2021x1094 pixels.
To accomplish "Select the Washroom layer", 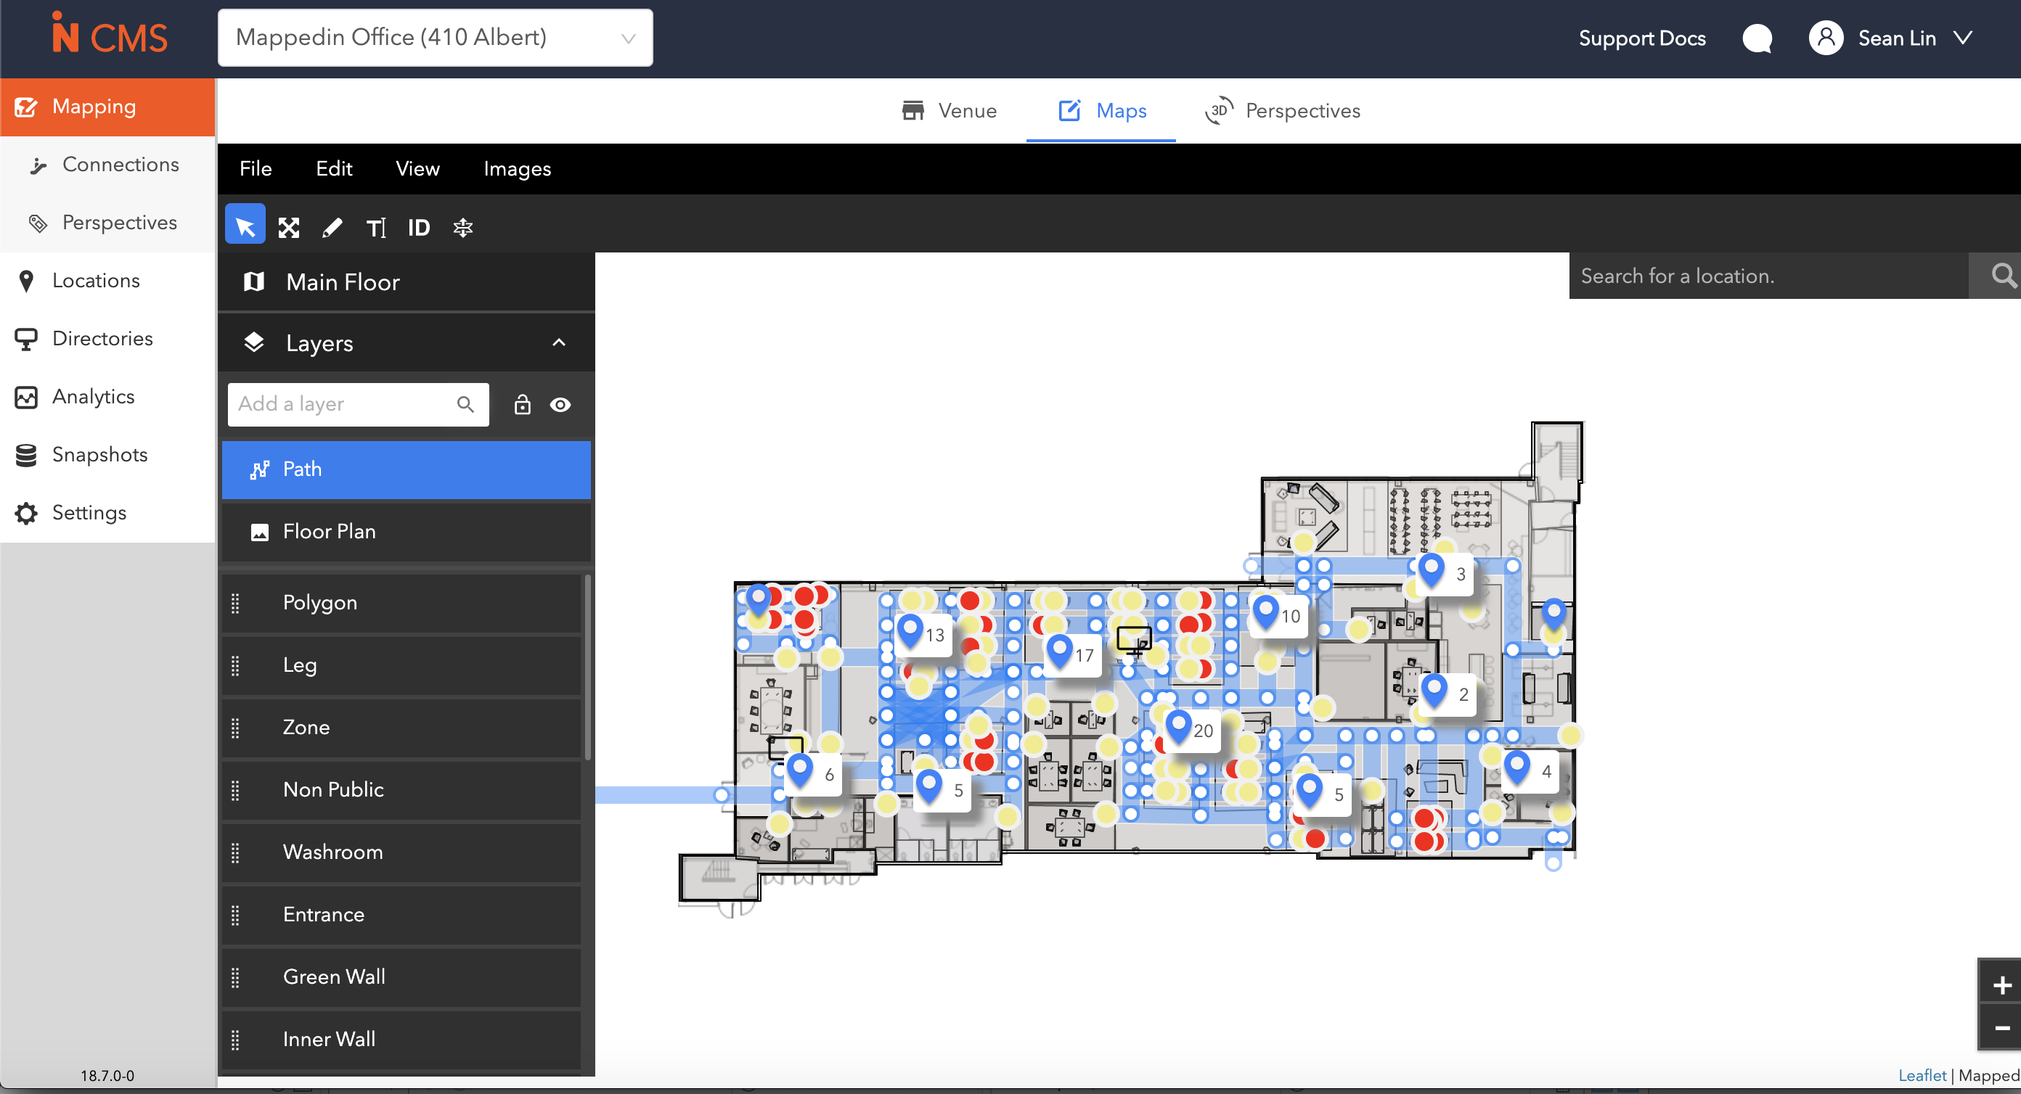I will click(x=401, y=852).
